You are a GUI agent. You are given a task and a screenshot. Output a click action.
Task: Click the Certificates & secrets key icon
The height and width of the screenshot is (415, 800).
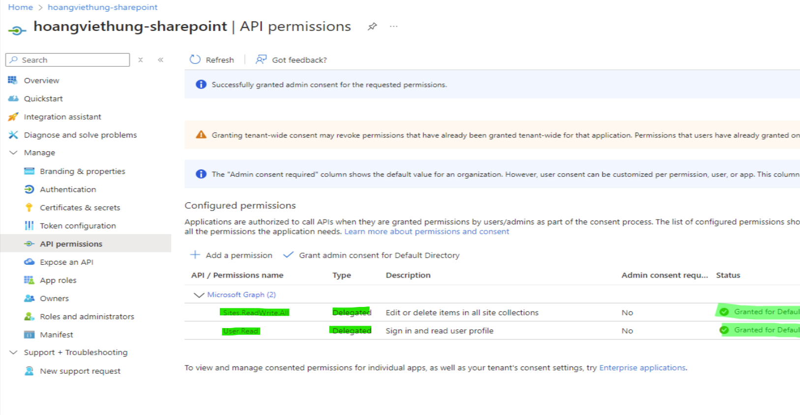(x=29, y=207)
